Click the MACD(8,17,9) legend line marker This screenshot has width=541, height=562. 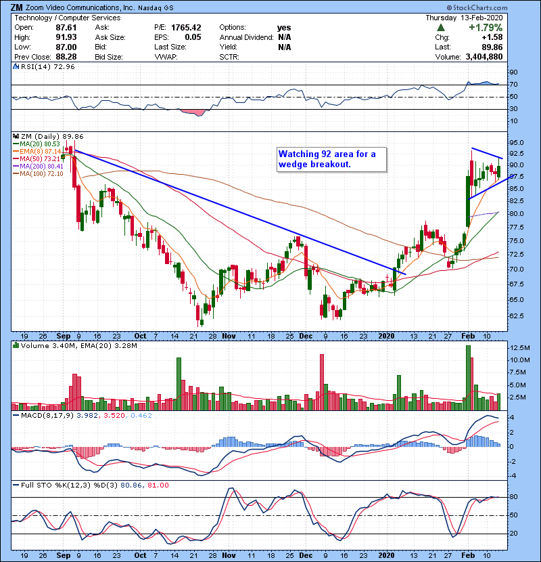[16, 416]
